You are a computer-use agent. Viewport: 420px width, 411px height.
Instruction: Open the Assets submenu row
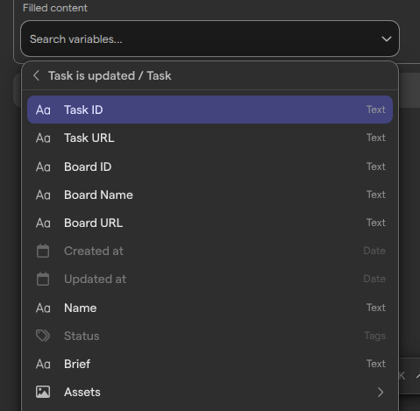coord(210,392)
